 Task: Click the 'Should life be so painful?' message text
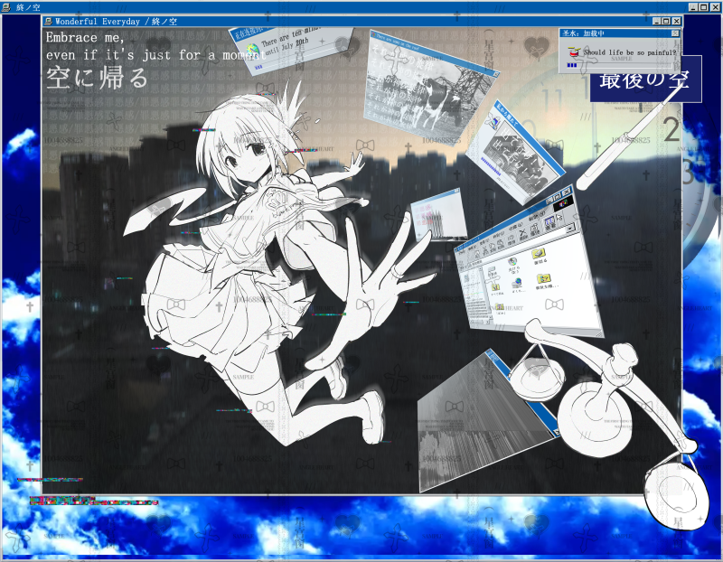(630, 52)
